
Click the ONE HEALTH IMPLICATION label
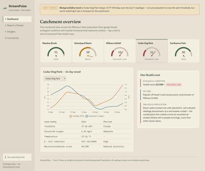(155, 104)
